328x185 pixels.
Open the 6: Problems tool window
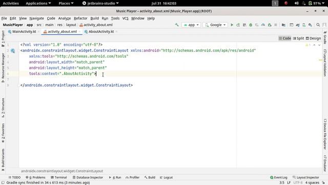pos(35,177)
